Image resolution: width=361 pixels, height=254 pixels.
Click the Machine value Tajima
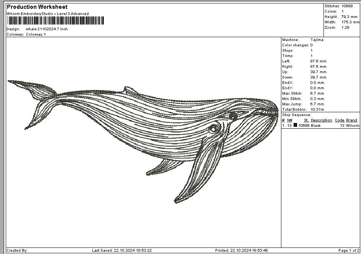pos(317,39)
